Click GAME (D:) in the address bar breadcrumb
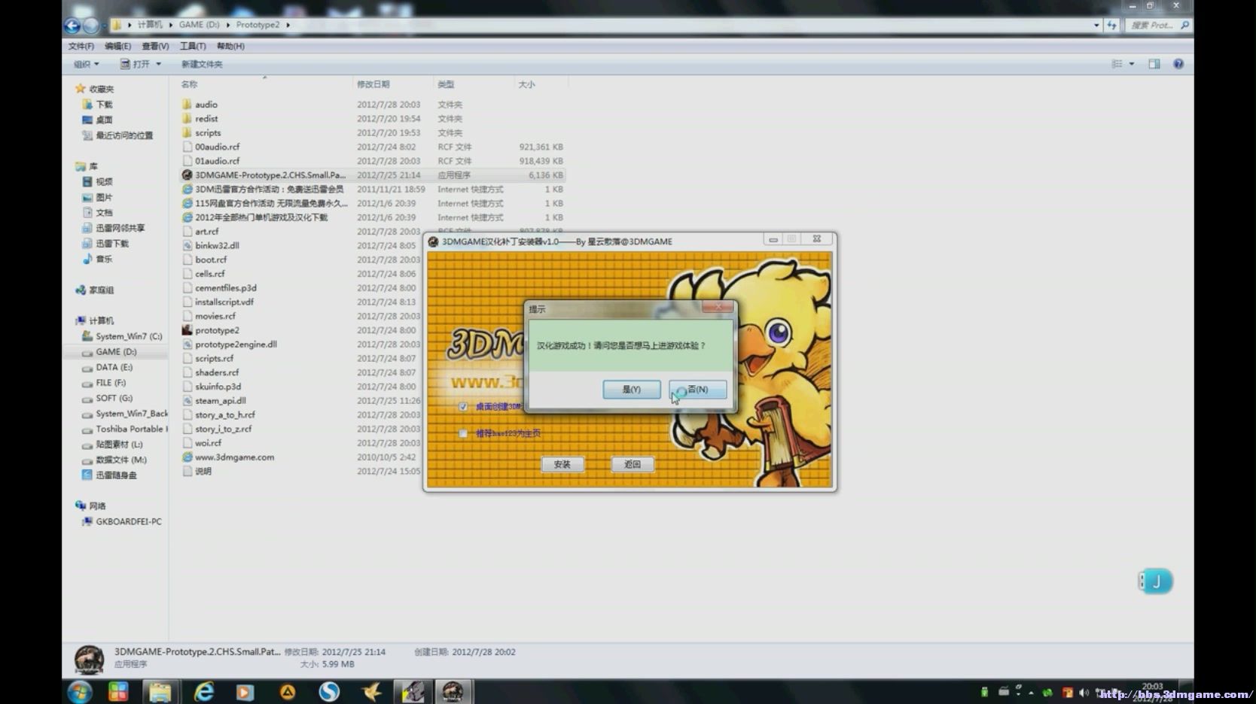The width and height of the screenshot is (1256, 704). coord(199,25)
